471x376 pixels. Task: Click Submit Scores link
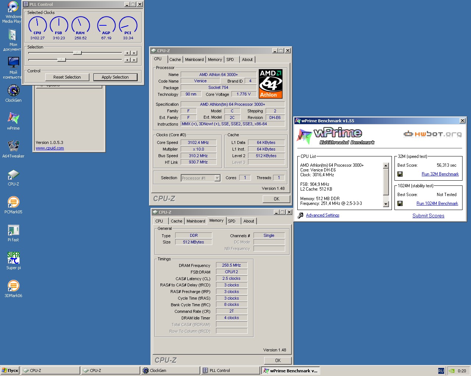click(x=428, y=216)
